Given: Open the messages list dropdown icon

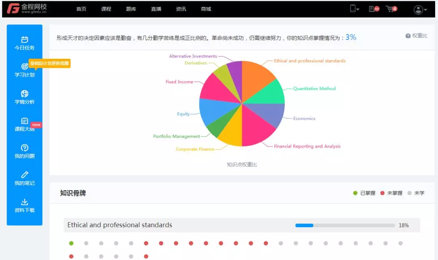Looking at the screenshot, I should (x=374, y=9).
